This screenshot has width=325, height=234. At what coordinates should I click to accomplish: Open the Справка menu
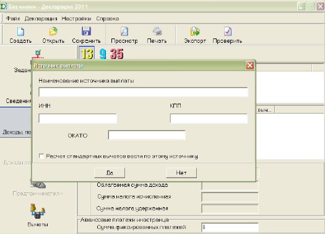tap(107, 19)
